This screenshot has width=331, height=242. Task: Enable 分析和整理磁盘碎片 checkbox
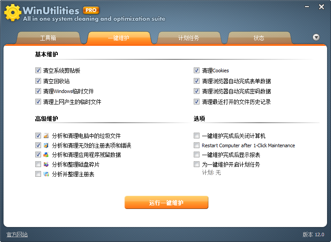(38, 165)
